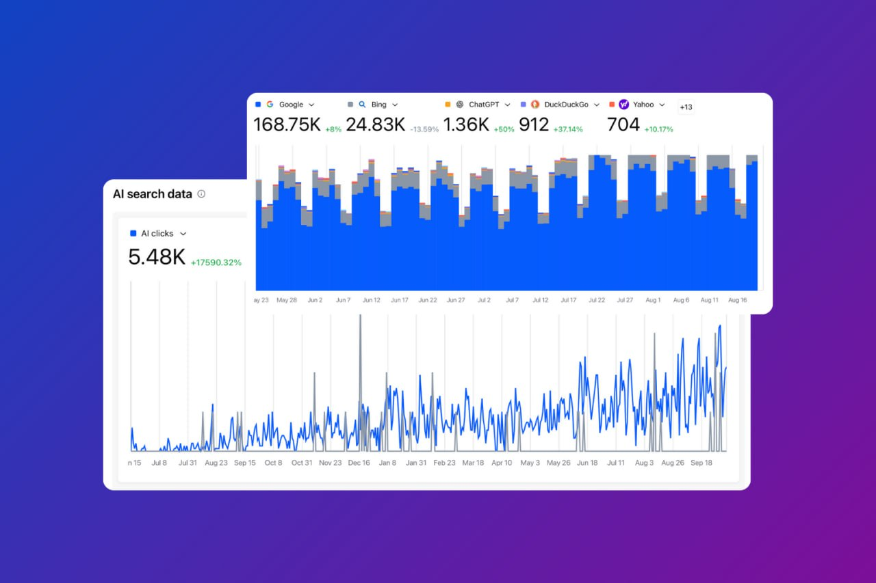The image size is (876, 583).
Task: Open the Google metric dropdown
Action: 311,104
